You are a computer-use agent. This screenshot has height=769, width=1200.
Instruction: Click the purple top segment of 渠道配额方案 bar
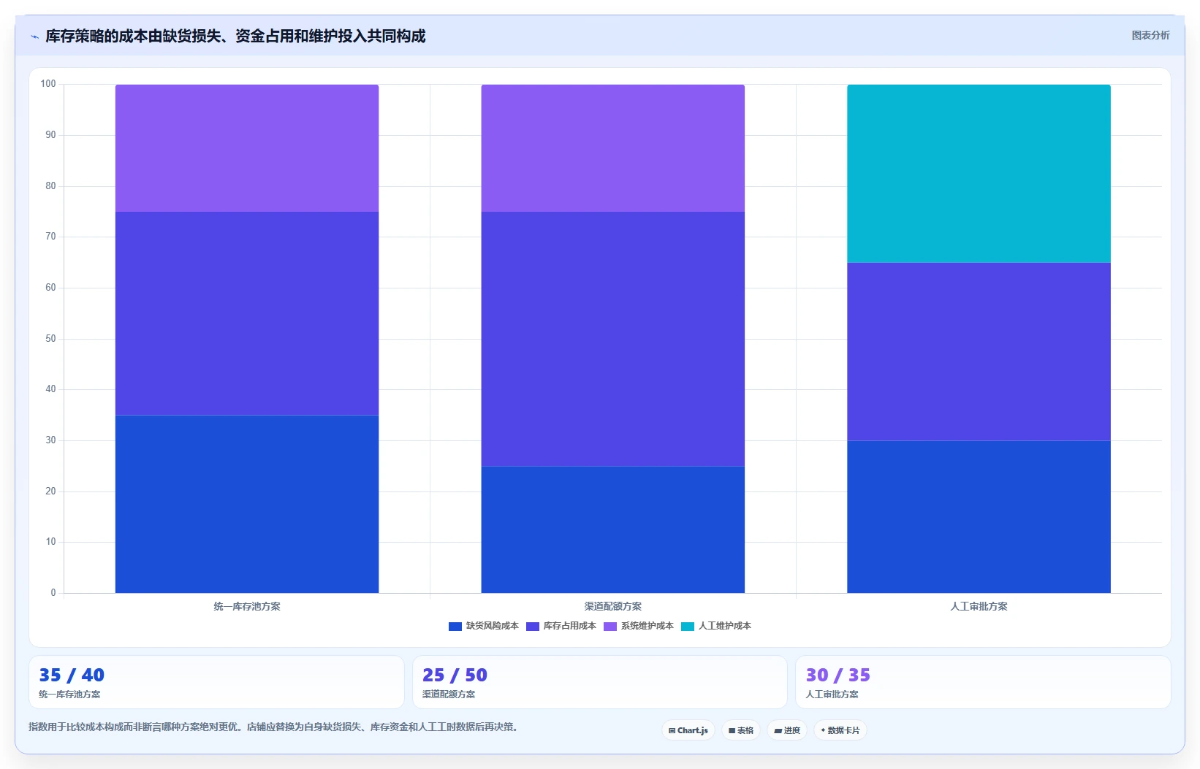coord(612,148)
